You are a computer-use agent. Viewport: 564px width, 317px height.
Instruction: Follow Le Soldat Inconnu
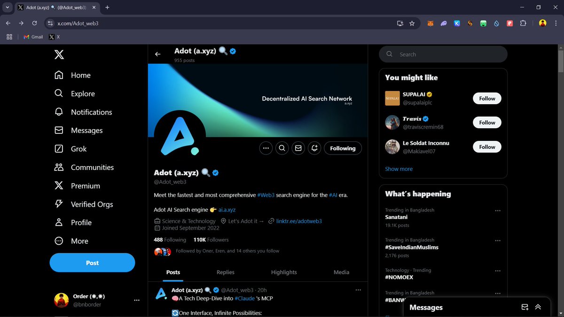pos(487,147)
